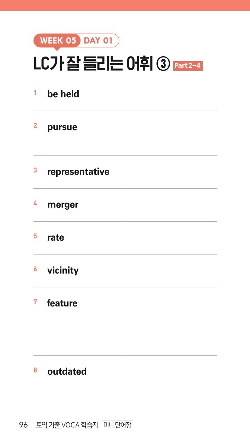Screen dimensions: 250x445
Task: Select the word 'merger'
Action: [x=63, y=205]
